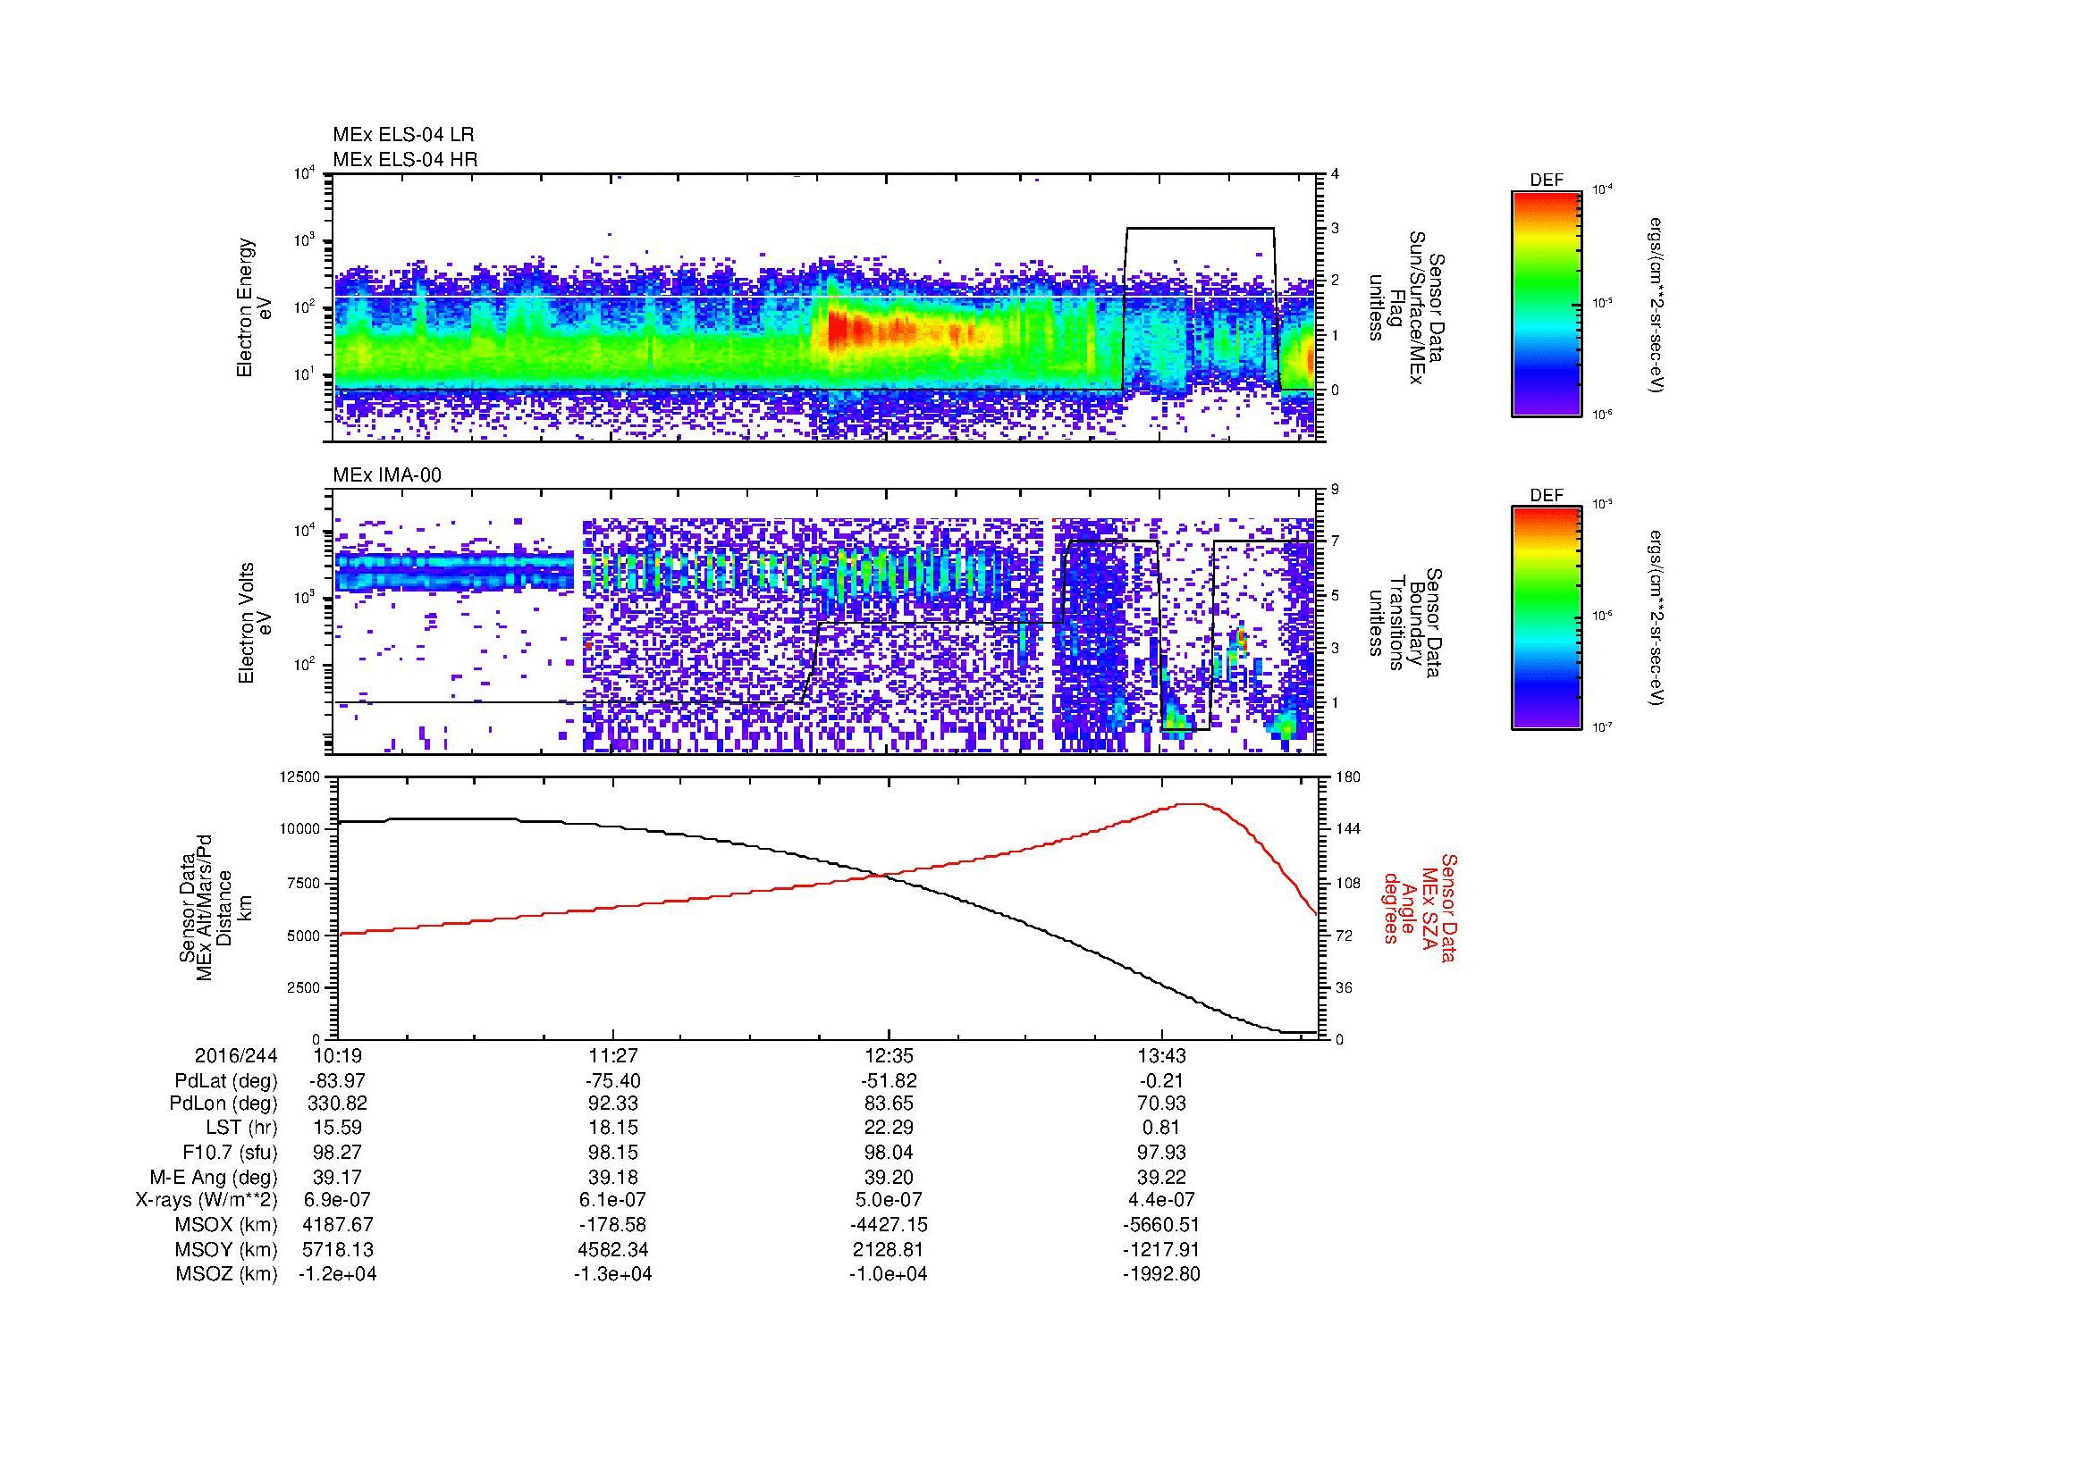Click the '13:43' time tick label
The height and width of the screenshot is (1477, 2091).
coord(1161,1055)
